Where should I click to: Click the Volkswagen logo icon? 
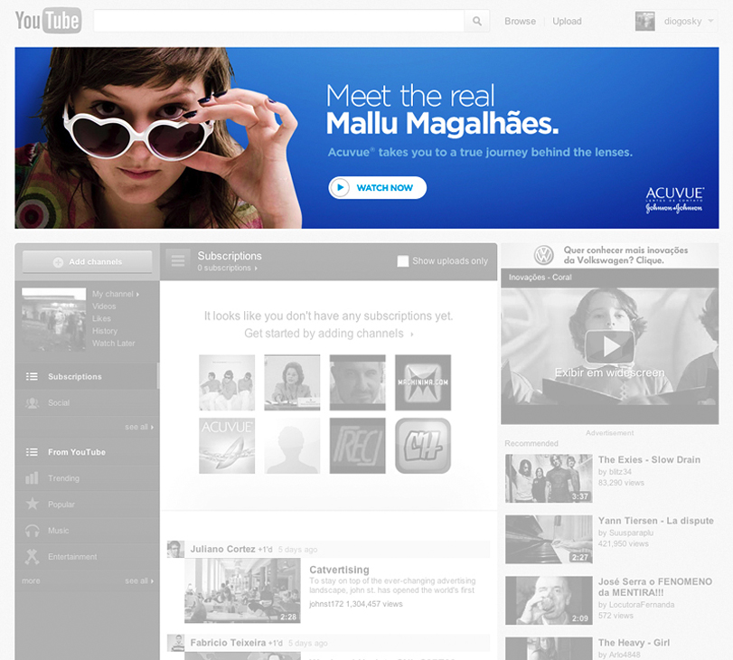click(x=544, y=255)
